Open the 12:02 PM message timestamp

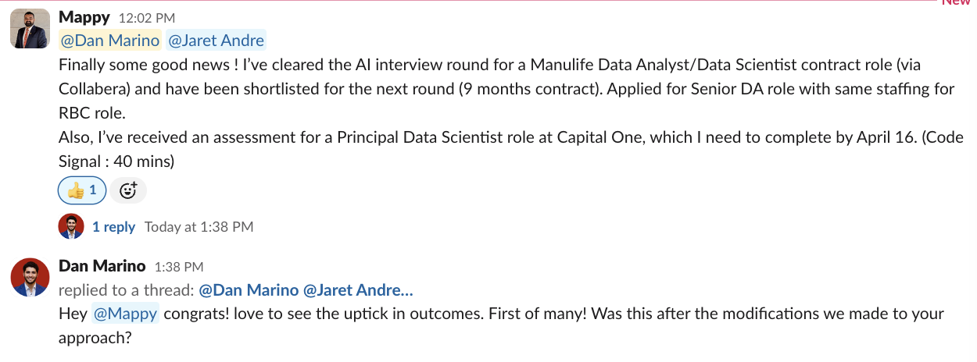click(x=147, y=18)
